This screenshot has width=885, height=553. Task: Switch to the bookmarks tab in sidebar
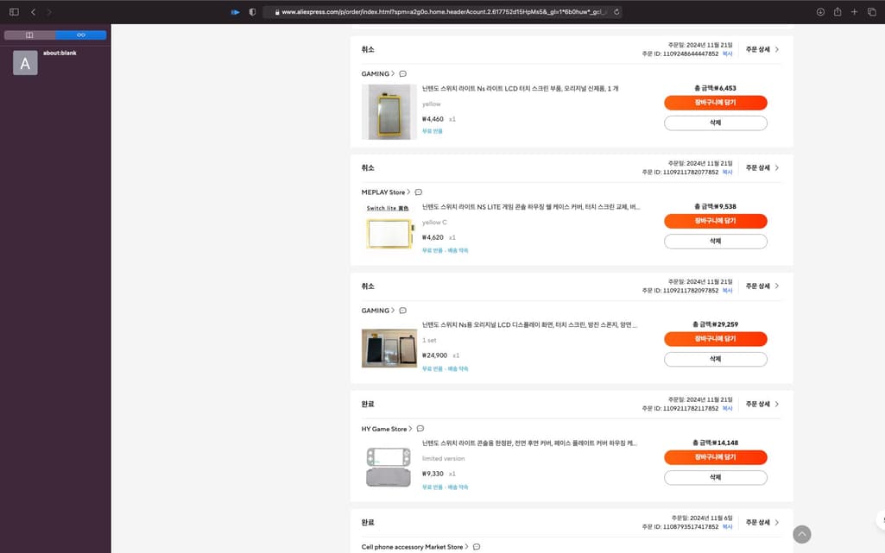point(29,35)
